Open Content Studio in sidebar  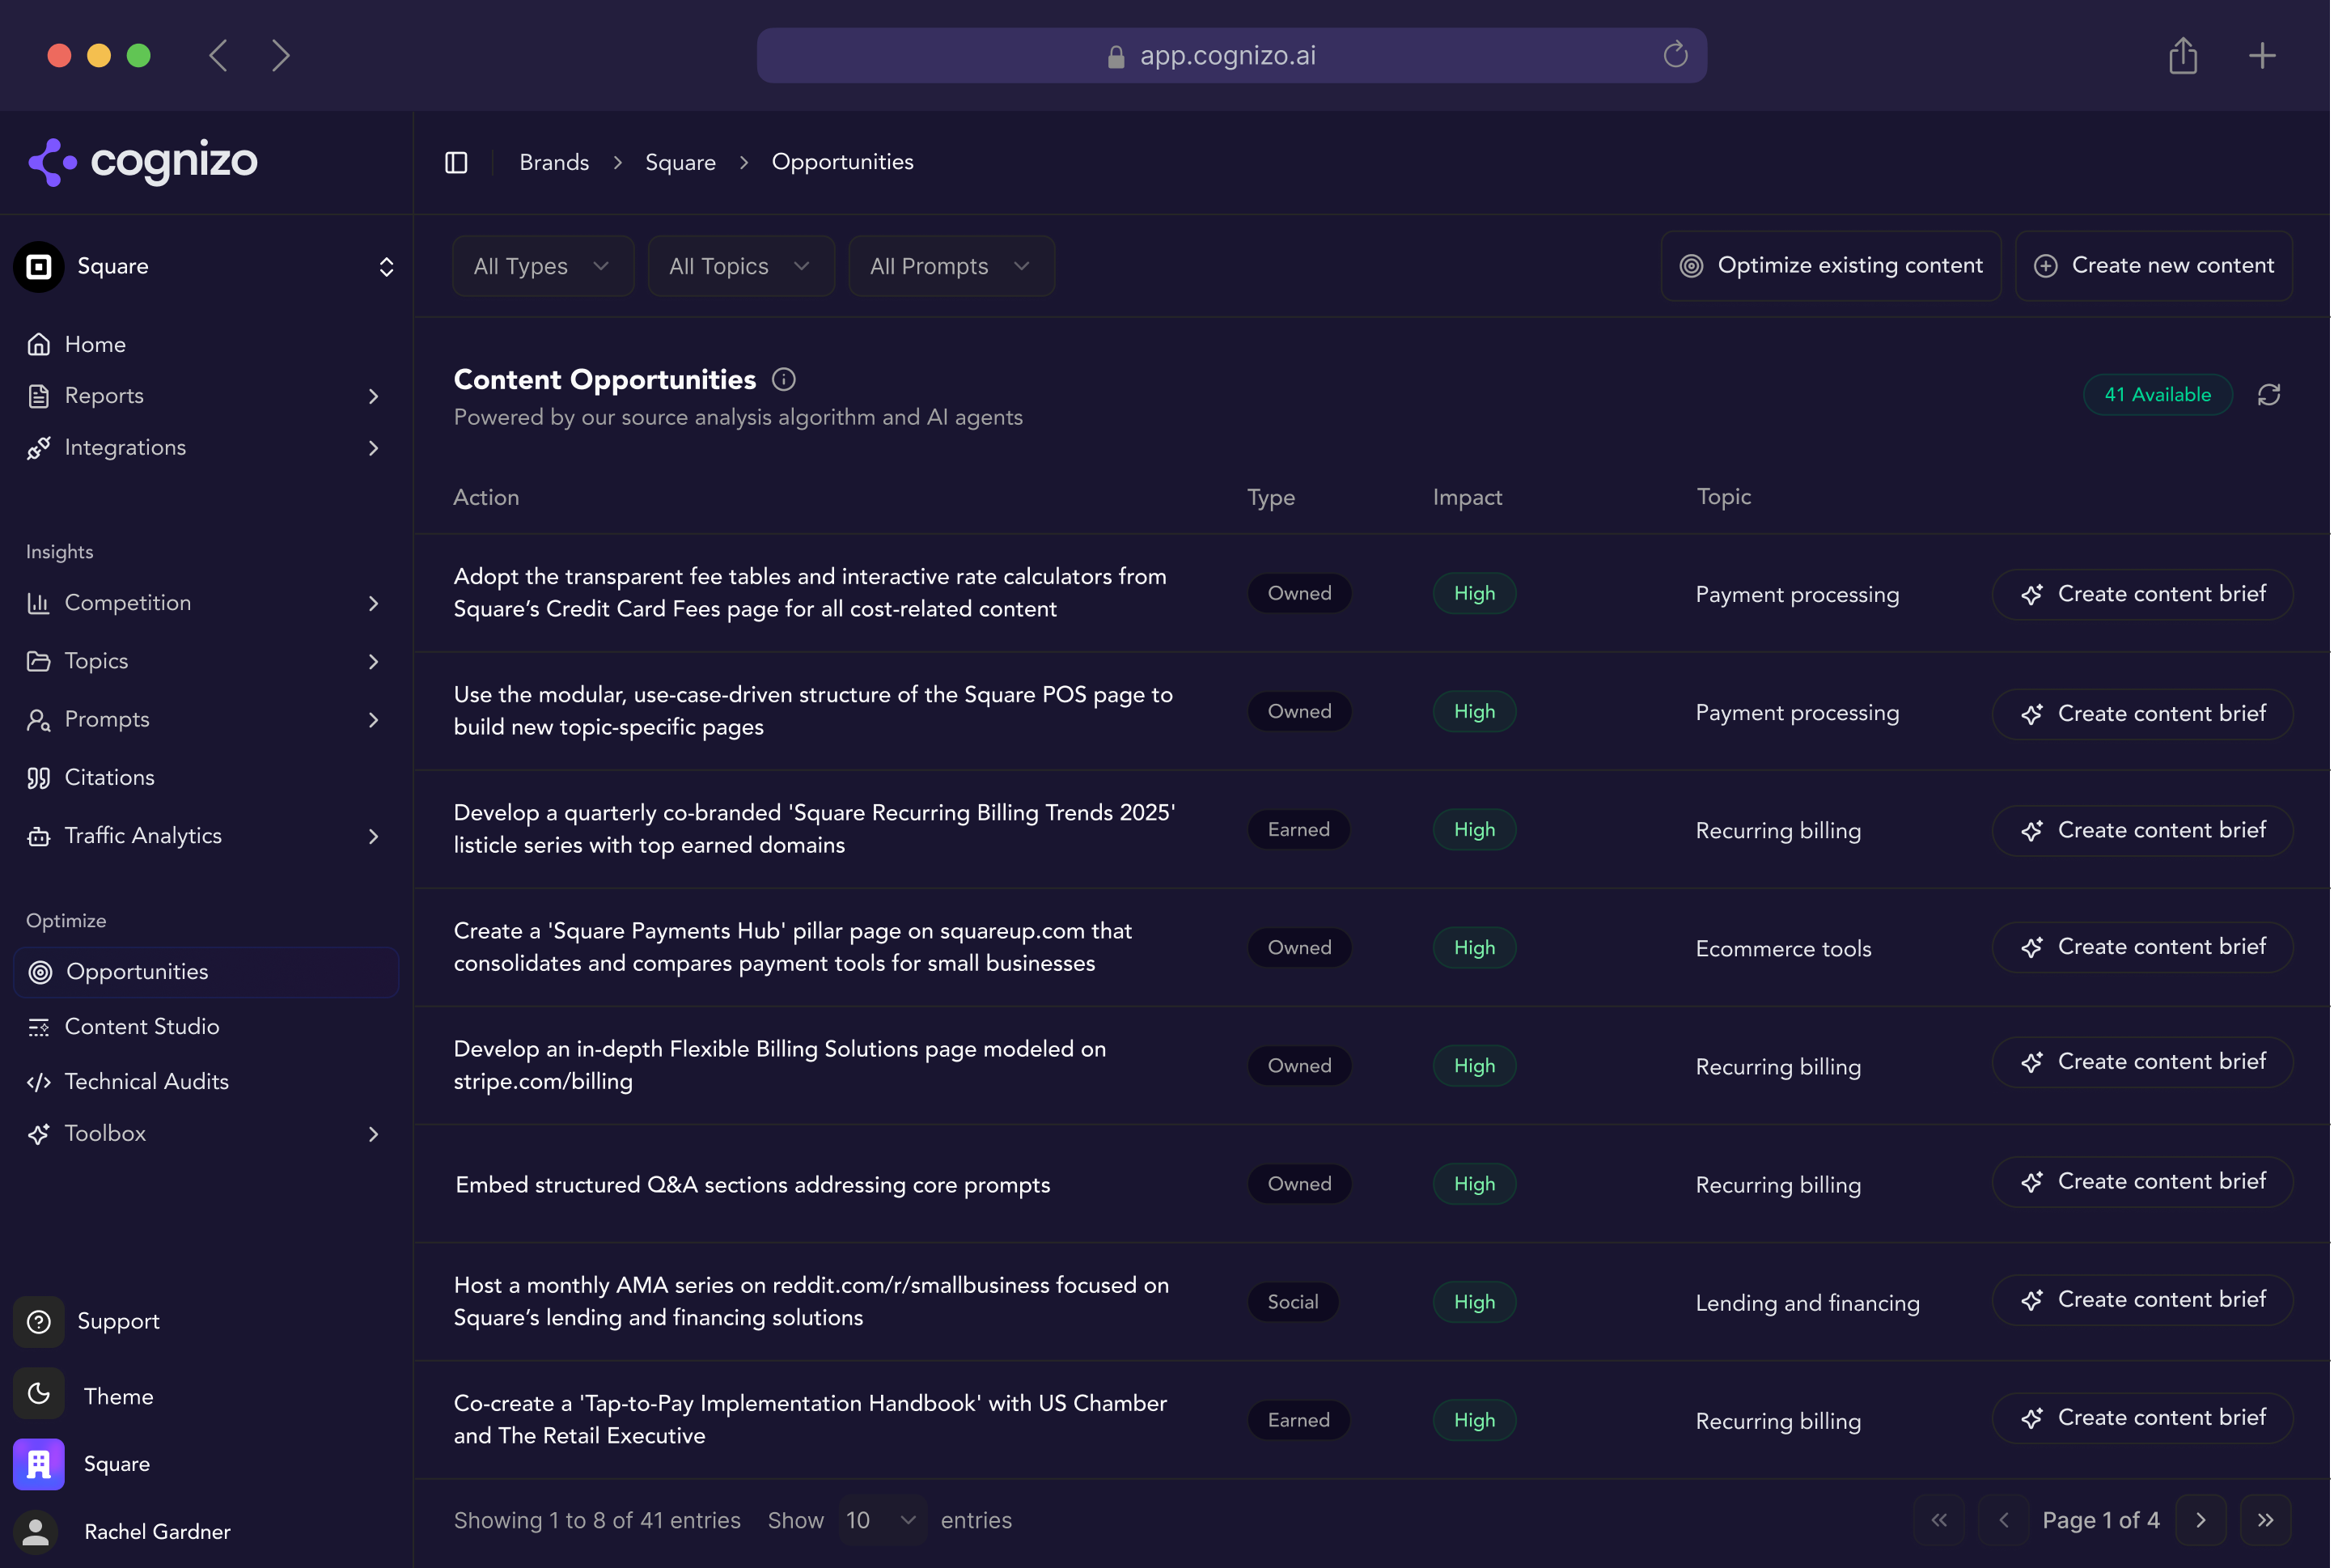(x=141, y=1026)
